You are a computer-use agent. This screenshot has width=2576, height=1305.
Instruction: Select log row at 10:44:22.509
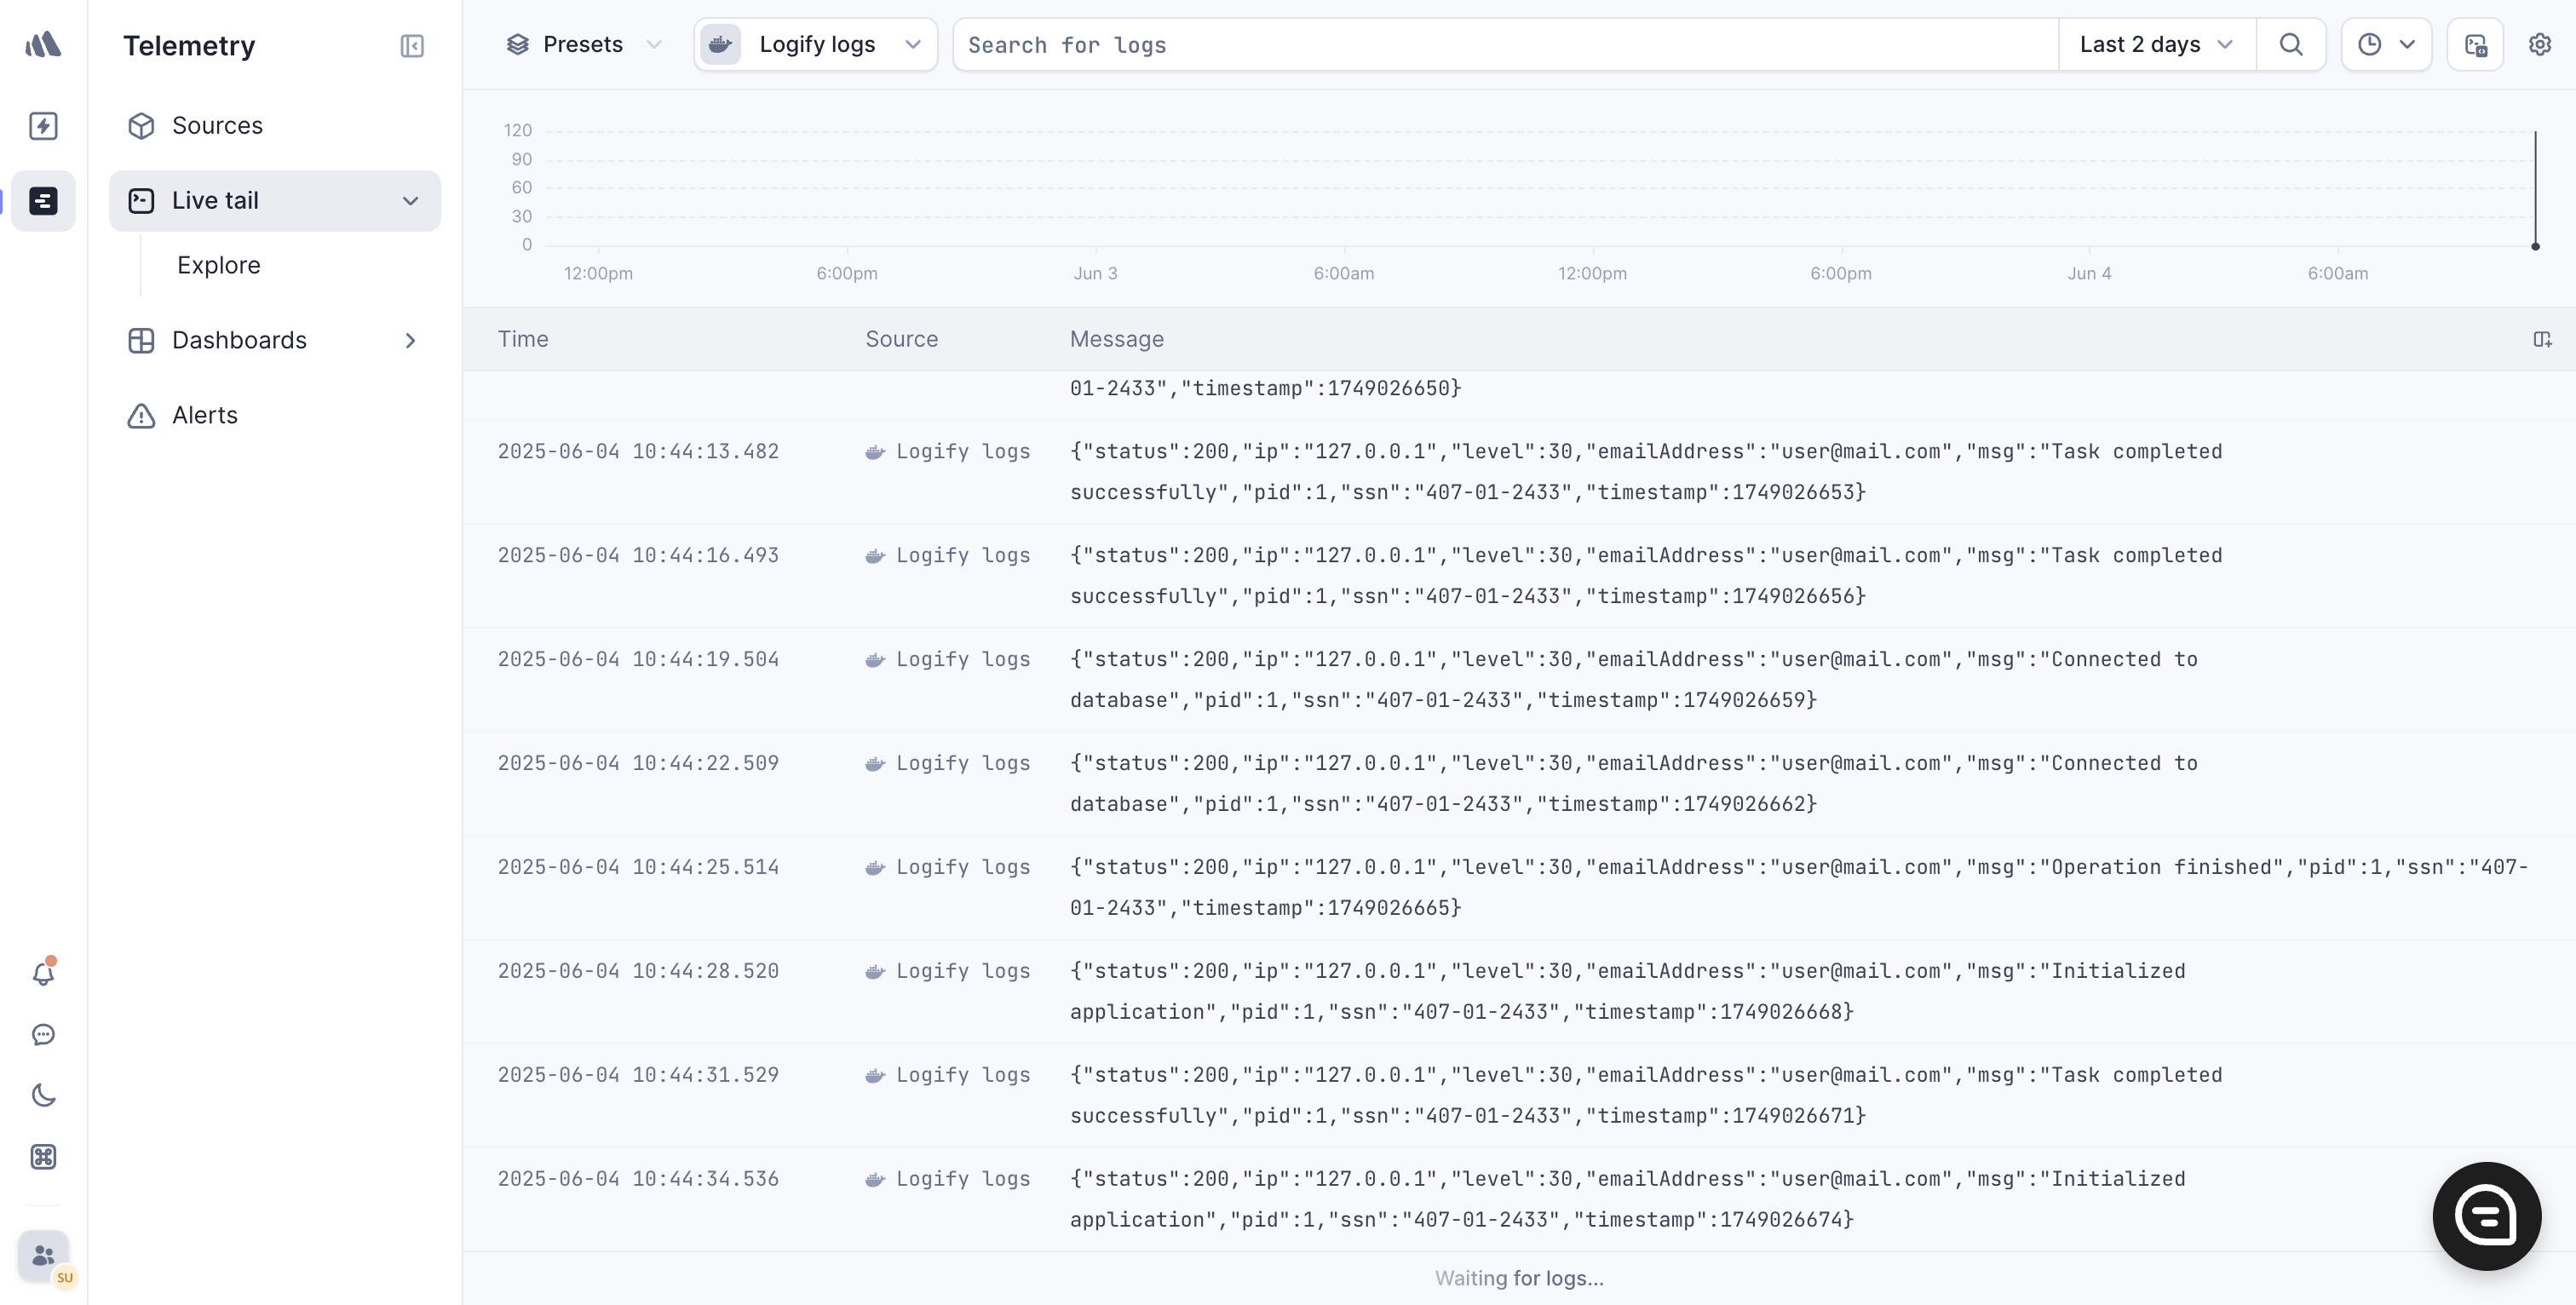point(1519,784)
